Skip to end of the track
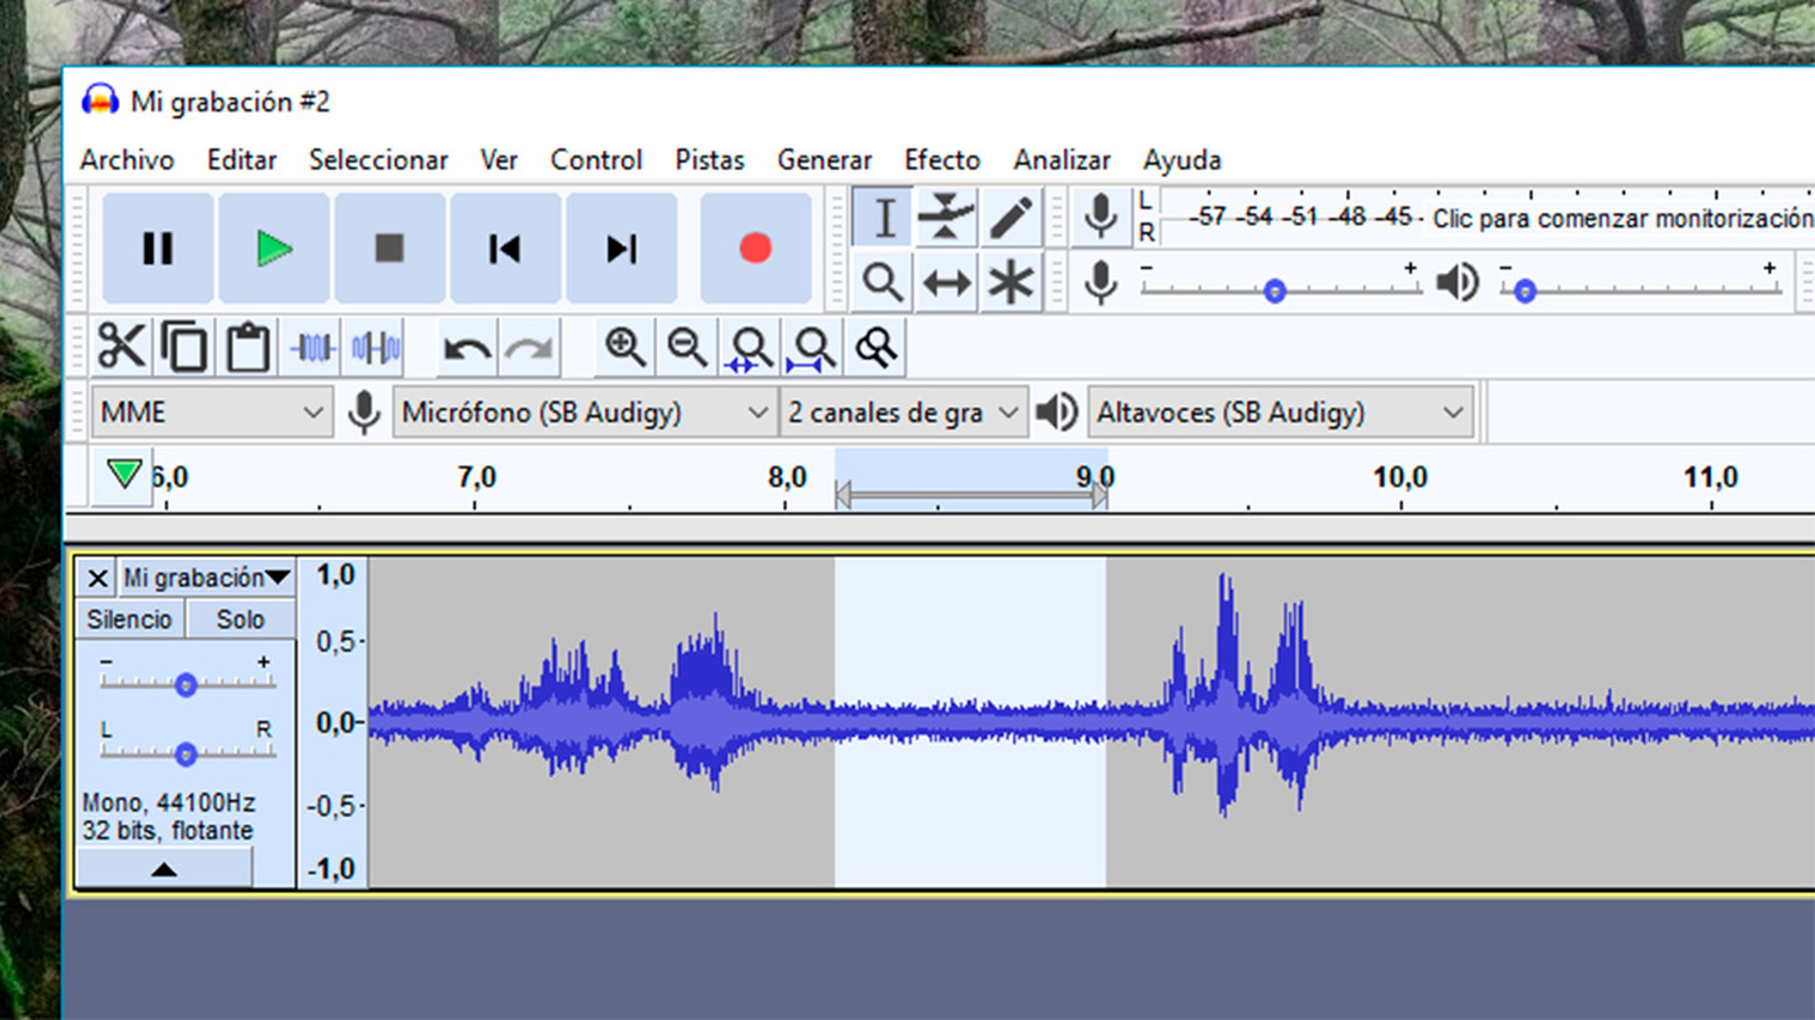 point(622,248)
